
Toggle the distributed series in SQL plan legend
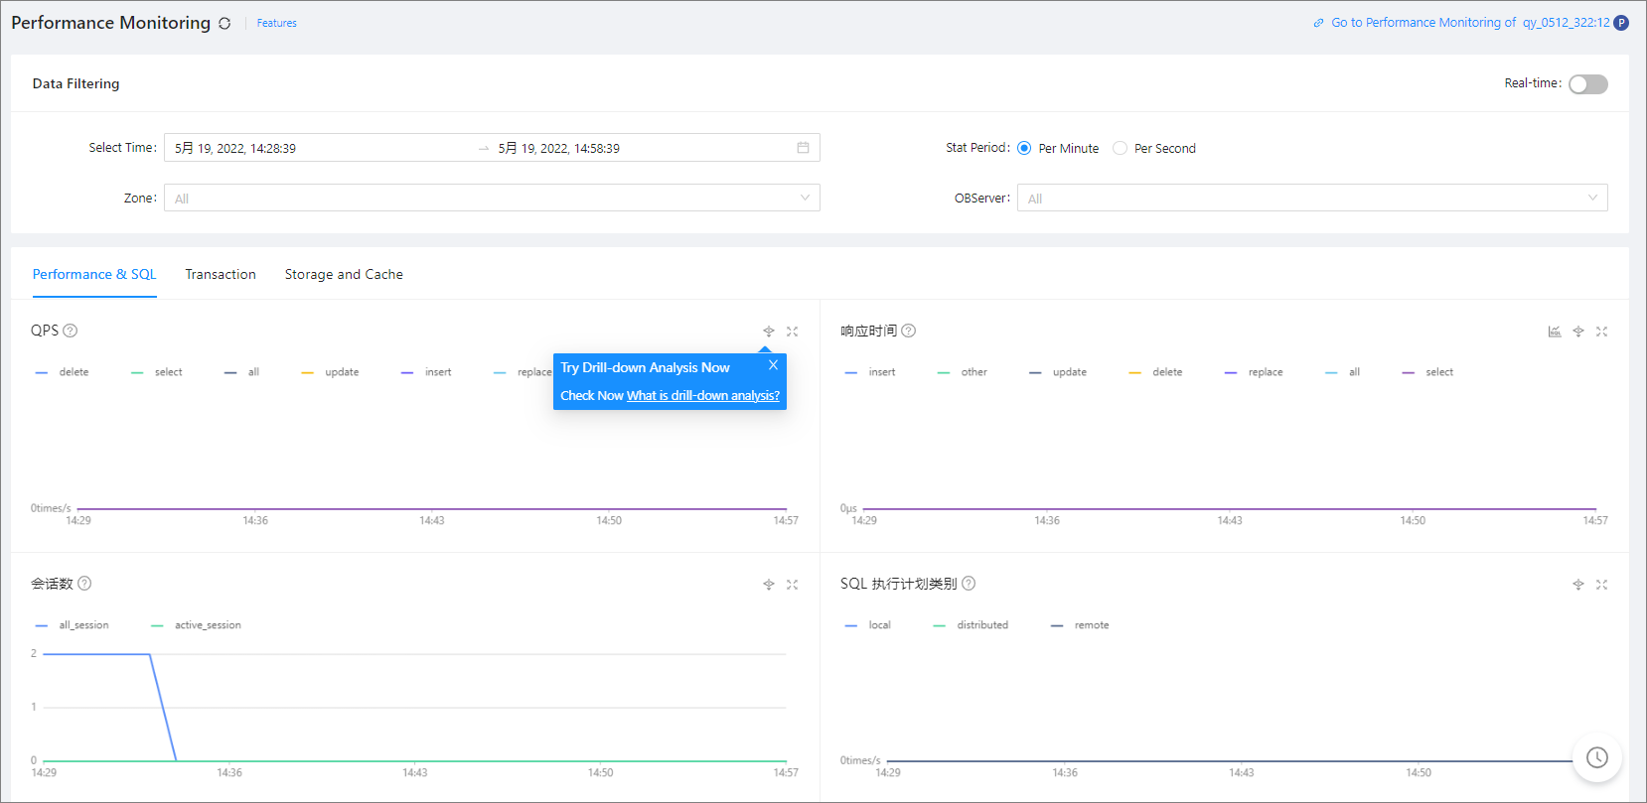tap(972, 625)
